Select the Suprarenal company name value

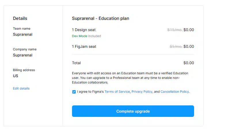click(x=22, y=55)
